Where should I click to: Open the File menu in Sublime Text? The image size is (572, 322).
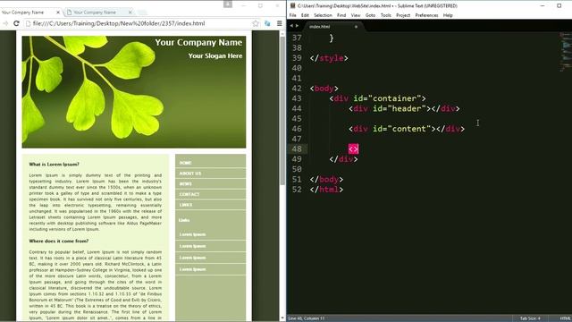[293, 15]
